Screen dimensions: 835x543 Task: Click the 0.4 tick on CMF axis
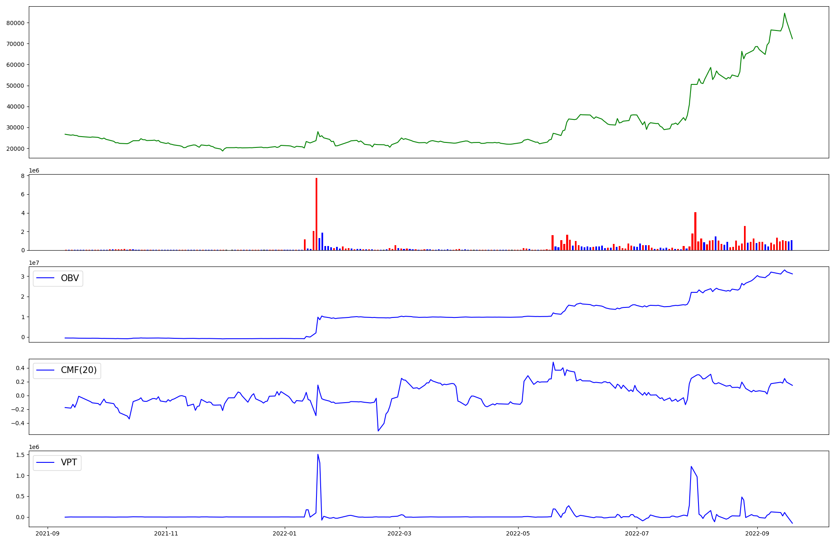[20, 368]
